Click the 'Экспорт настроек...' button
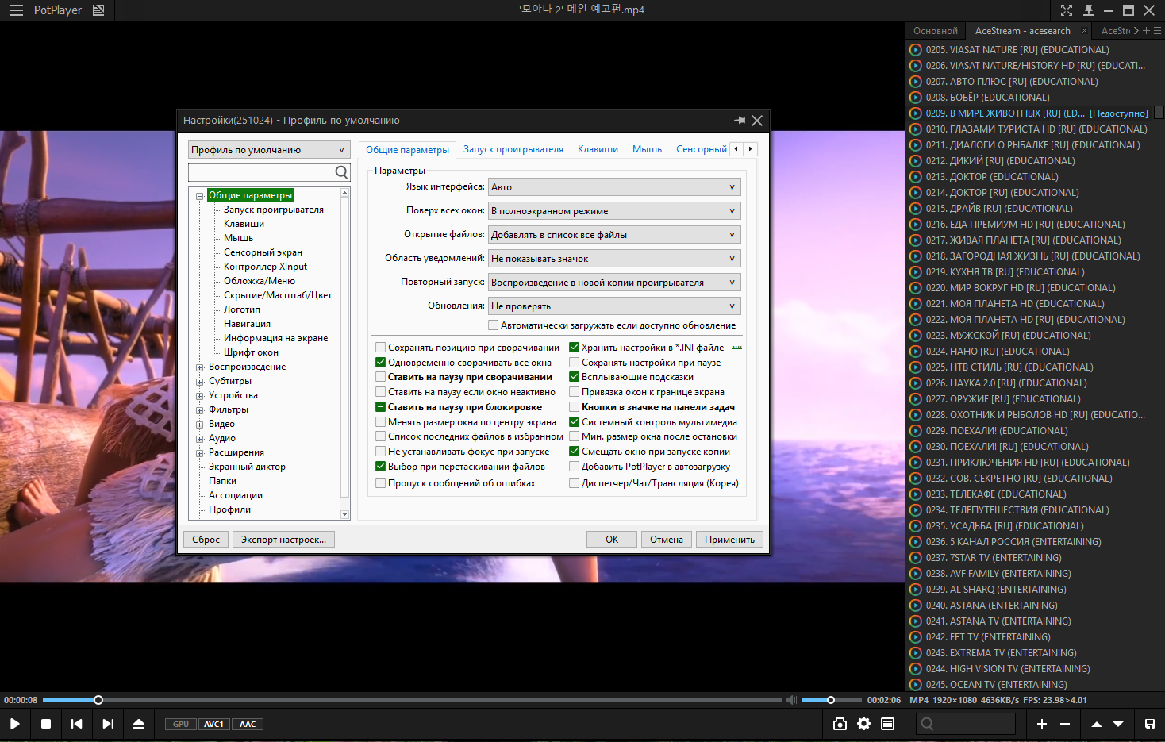Viewport: 1165px width, 742px height. click(283, 540)
